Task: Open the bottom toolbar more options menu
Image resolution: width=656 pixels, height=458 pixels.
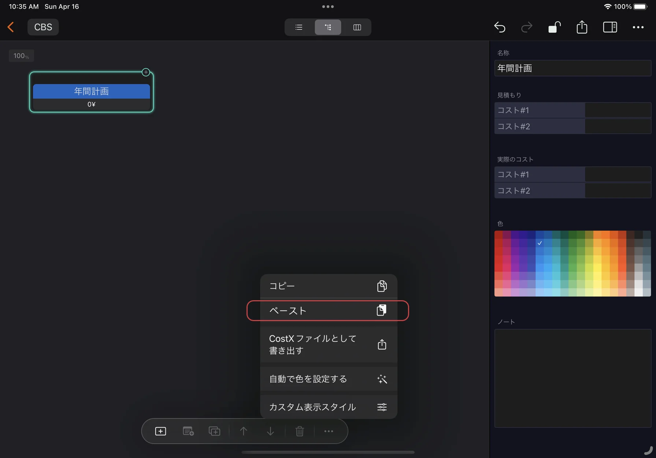Action: tap(329, 431)
